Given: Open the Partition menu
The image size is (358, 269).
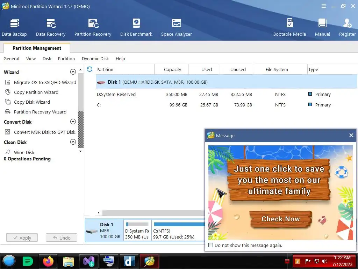Looking at the screenshot, I should tap(66, 58).
